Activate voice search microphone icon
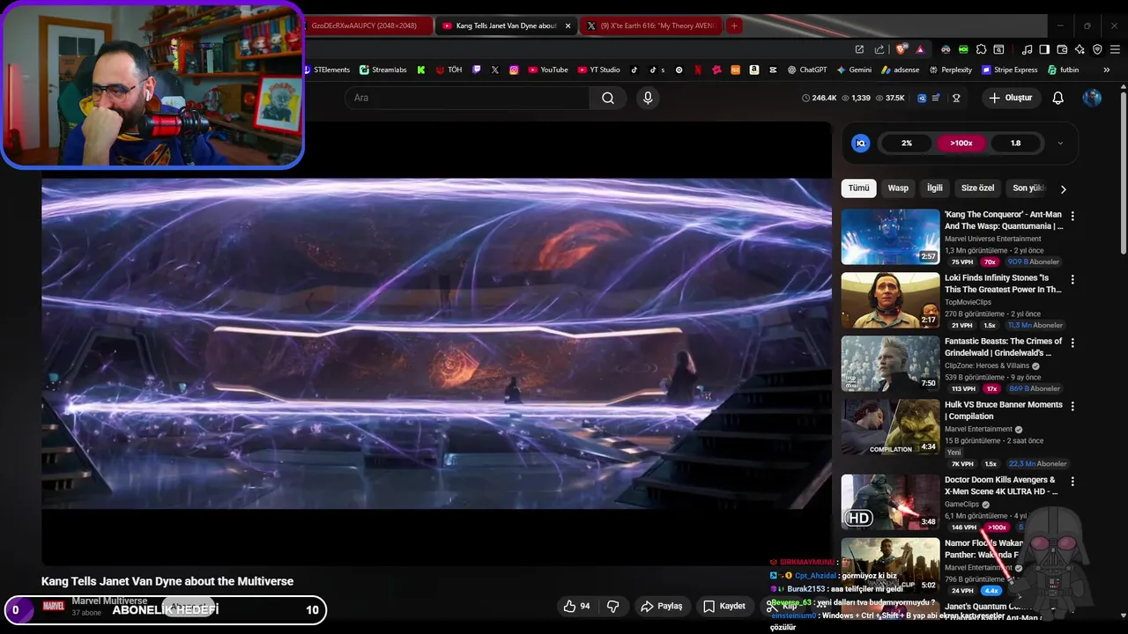Viewport: 1128px width, 634px height. [x=648, y=98]
